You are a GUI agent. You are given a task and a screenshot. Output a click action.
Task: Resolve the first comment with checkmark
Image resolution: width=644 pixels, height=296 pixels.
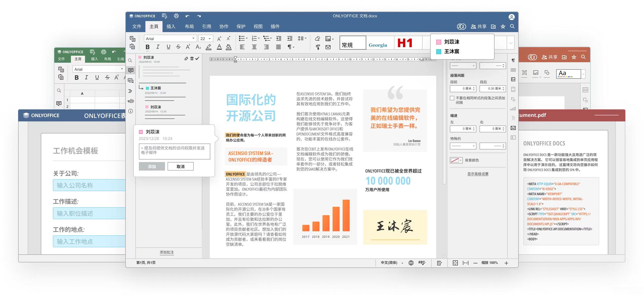point(197,58)
